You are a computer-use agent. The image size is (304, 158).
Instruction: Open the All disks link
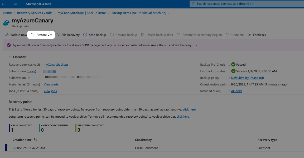pos(237,91)
